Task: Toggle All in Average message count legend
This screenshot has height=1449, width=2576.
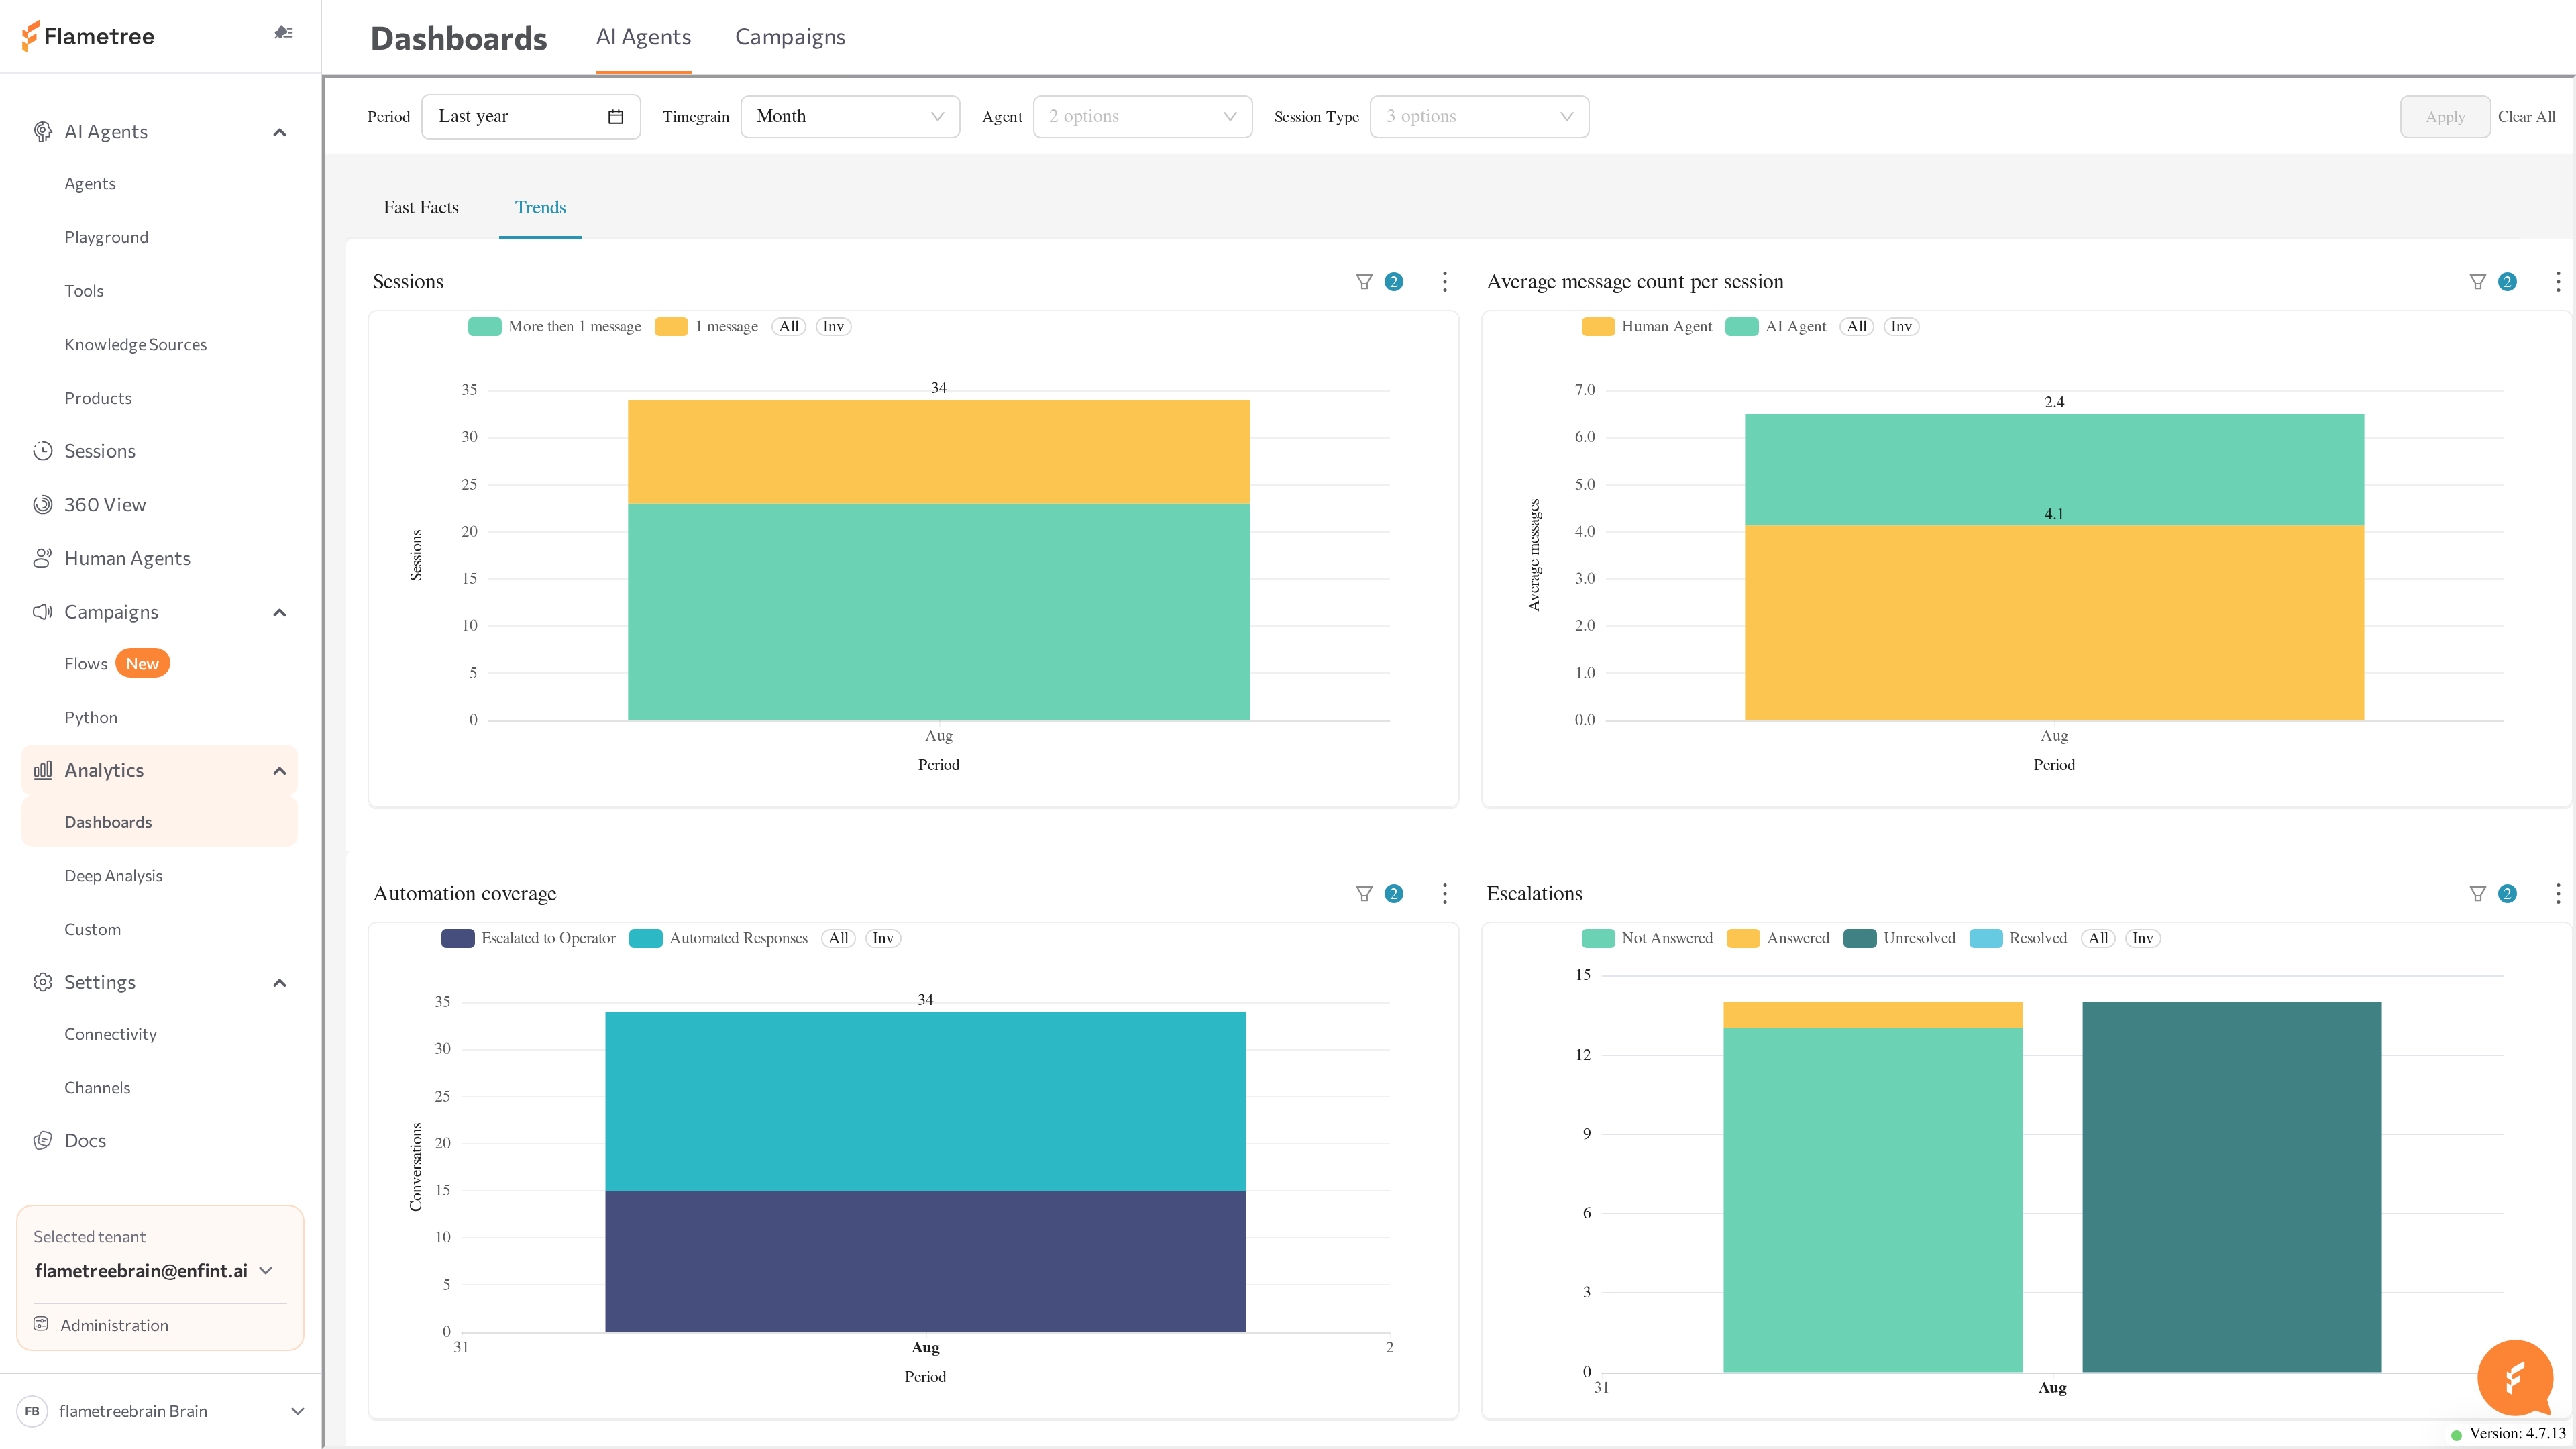Action: pos(1857,327)
